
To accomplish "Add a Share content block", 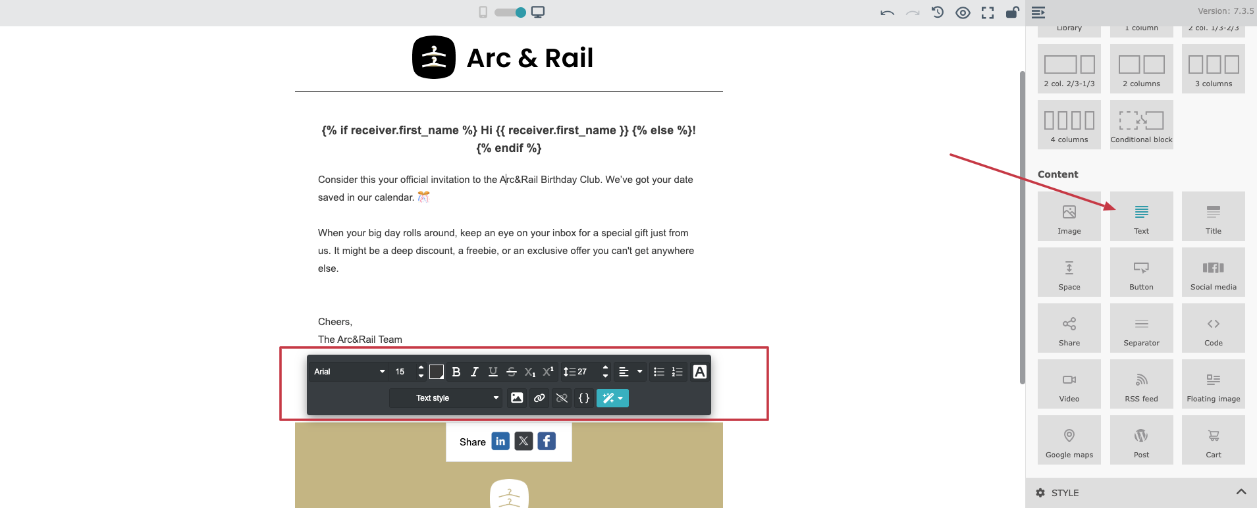I will pos(1069,328).
